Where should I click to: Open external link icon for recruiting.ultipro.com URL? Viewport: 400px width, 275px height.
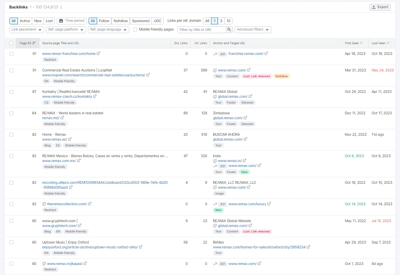point(71,187)
